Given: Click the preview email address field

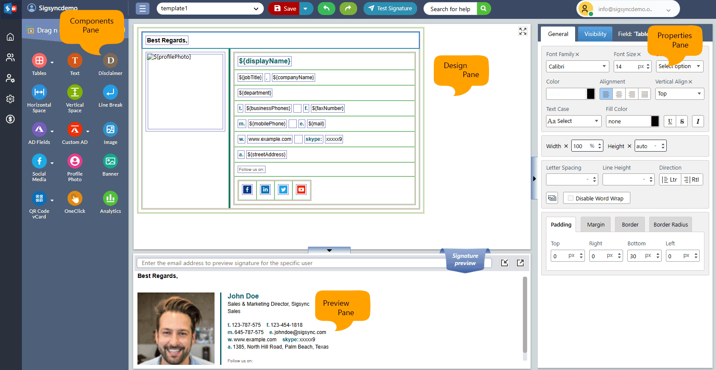Looking at the screenshot, I should point(291,263).
